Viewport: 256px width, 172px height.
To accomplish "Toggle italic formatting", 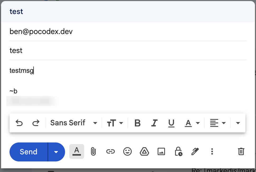I will [x=154, y=123].
